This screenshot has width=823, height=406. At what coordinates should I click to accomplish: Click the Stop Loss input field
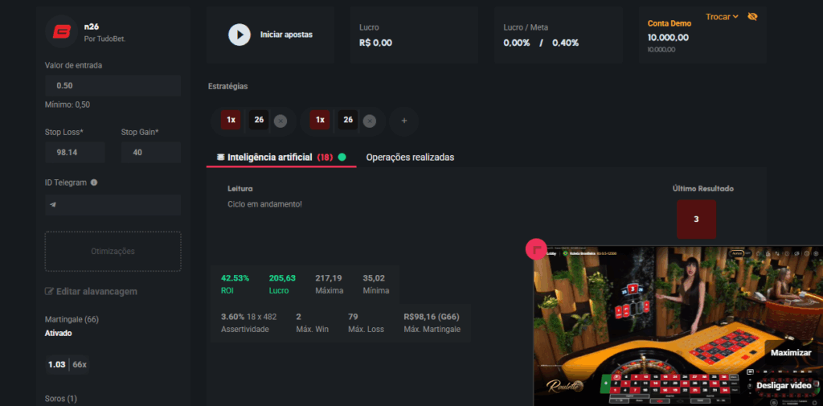pos(75,152)
